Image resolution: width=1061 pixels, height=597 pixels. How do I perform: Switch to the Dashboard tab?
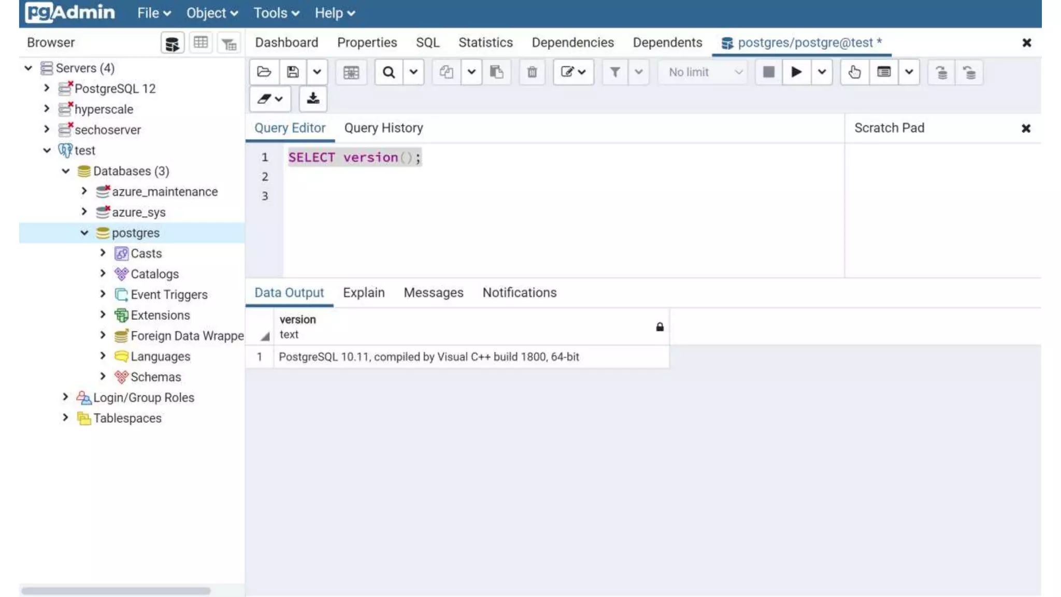[x=286, y=42]
